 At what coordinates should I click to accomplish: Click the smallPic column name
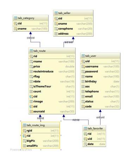click(x=32, y=146)
